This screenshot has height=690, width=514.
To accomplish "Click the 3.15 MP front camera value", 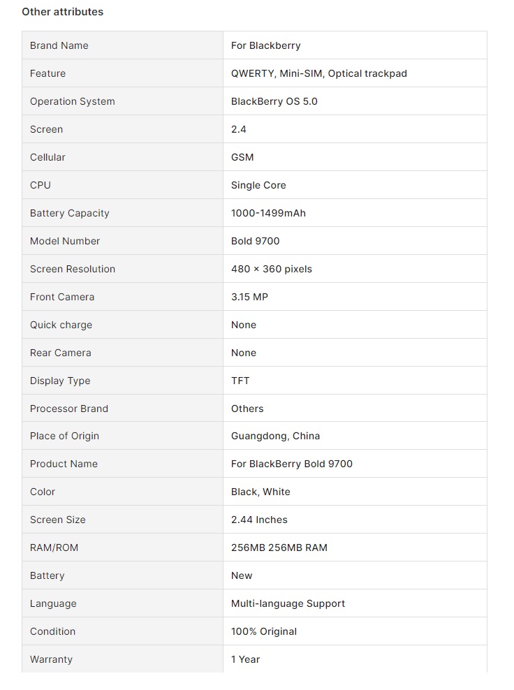I will [249, 297].
